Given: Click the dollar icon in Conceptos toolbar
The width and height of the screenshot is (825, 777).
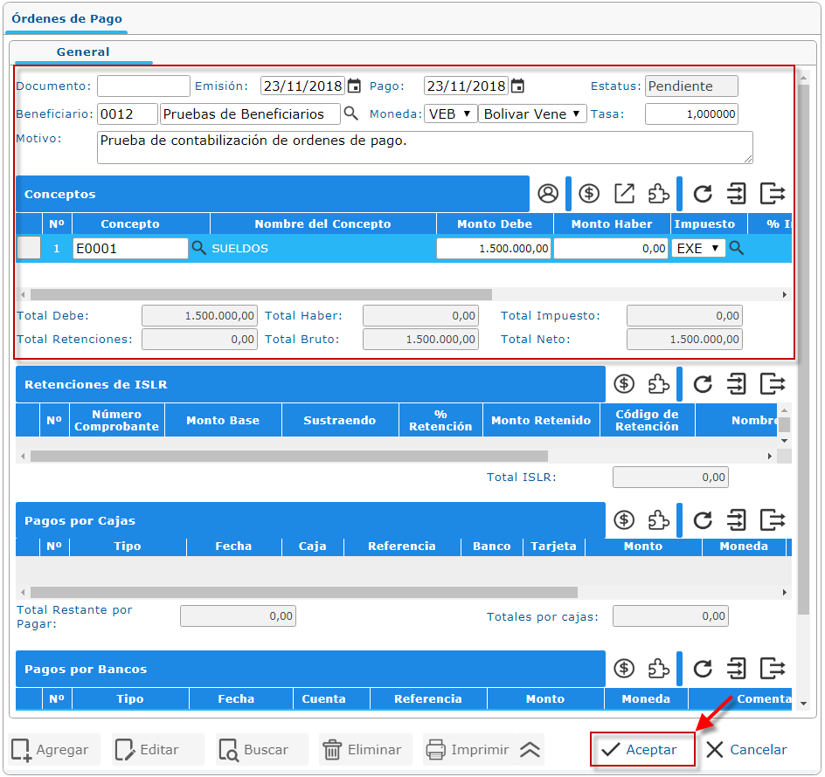Looking at the screenshot, I should pyautogui.click(x=589, y=194).
